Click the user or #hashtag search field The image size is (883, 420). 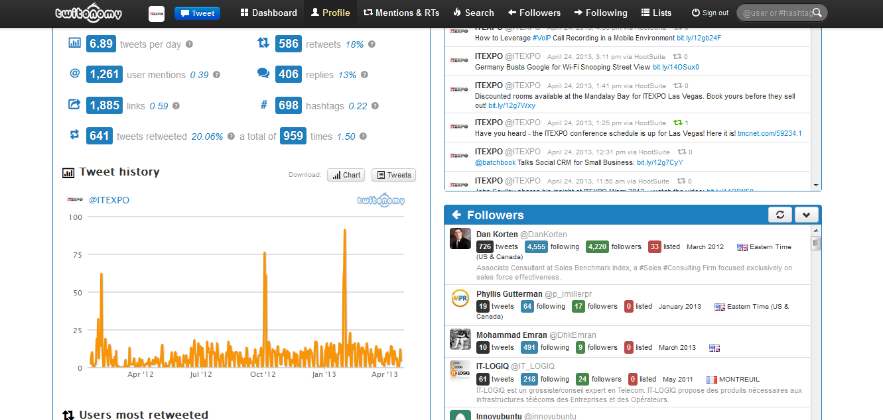coord(776,12)
